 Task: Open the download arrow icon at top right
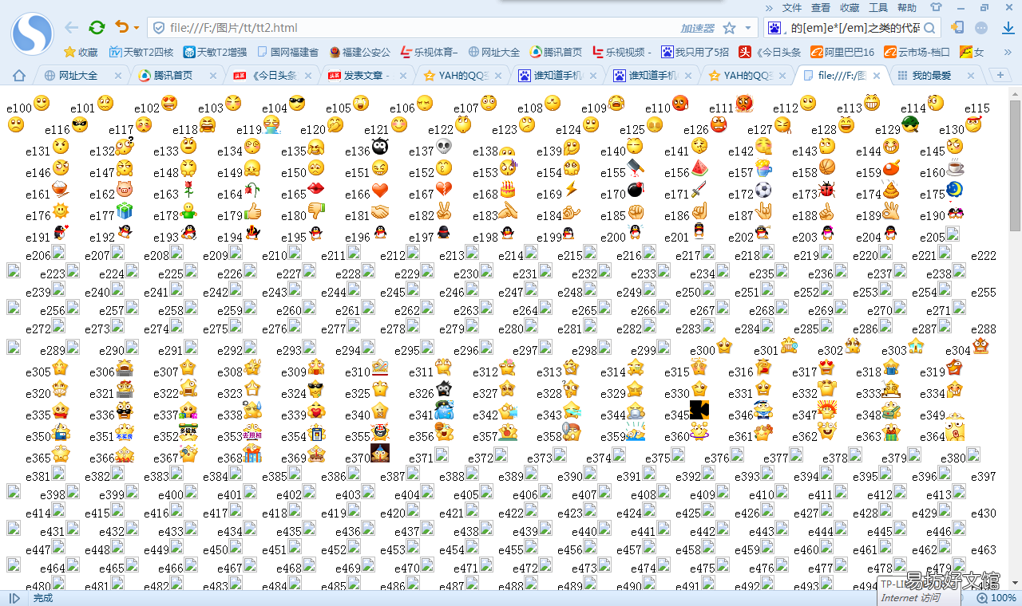click(x=1008, y=28)
